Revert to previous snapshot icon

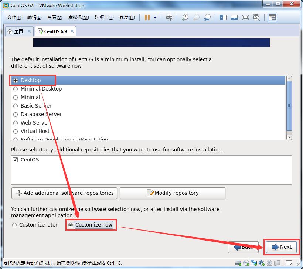tap(196, 17)
